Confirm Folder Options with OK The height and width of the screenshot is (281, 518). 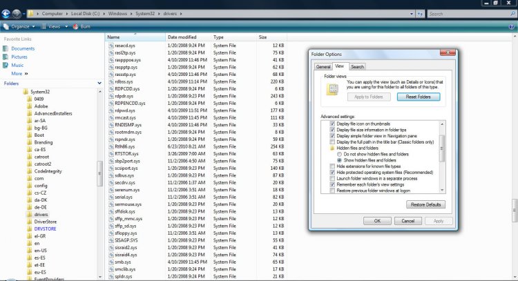377,221
